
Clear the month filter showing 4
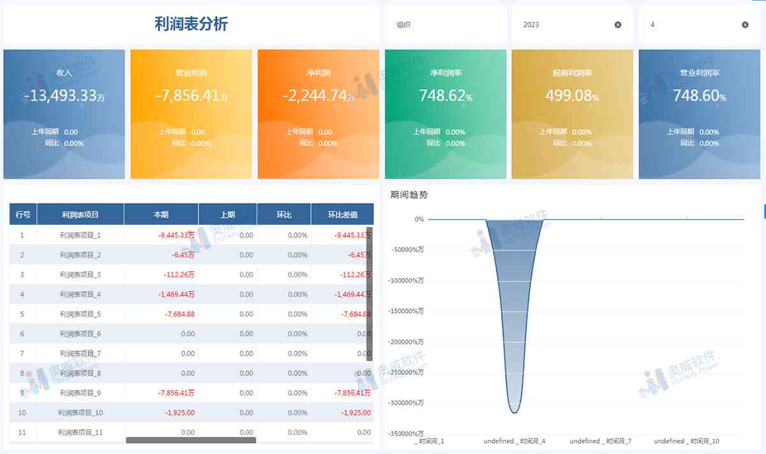(x=744, y=24)
